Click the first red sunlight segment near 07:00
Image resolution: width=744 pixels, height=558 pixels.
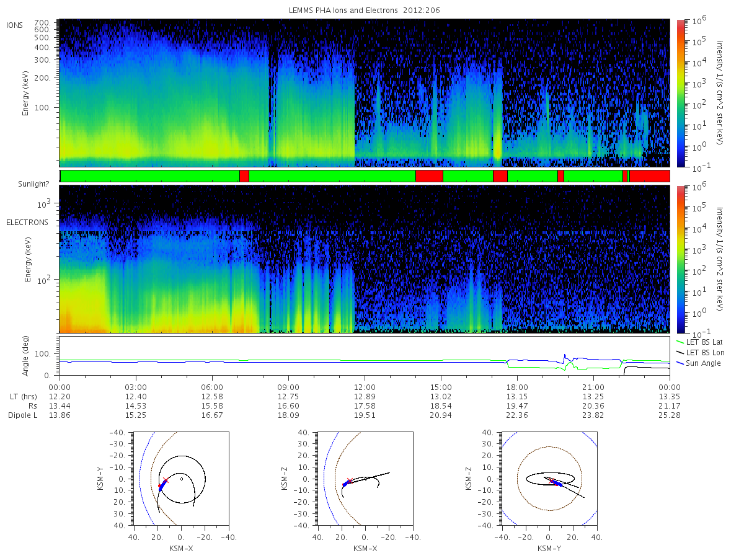pyautogui.click(x=244, y=176)
